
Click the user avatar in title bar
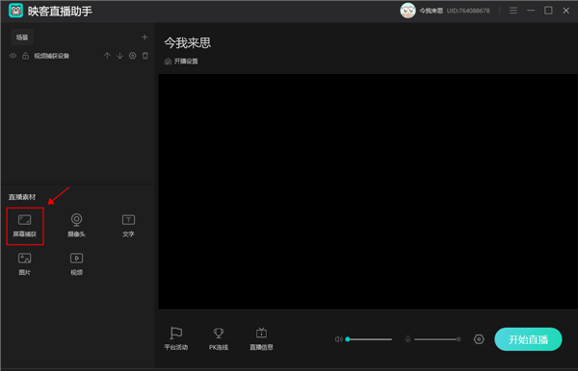(407, 11)
